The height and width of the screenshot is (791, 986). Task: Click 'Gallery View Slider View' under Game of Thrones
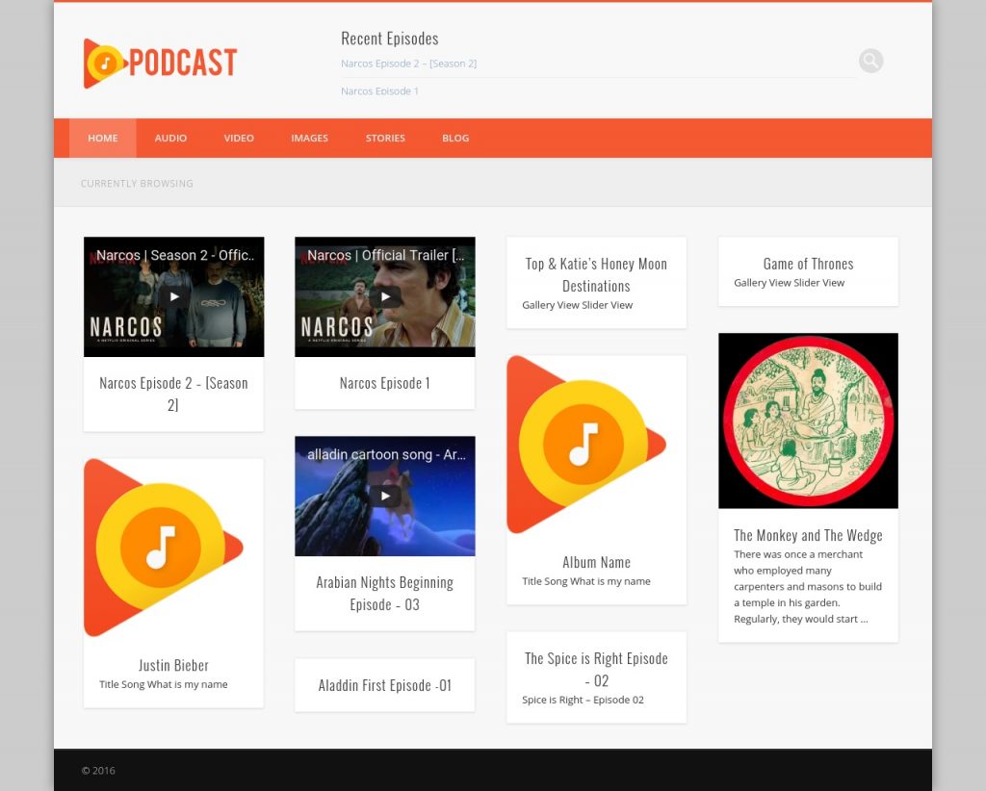(790, 283)
